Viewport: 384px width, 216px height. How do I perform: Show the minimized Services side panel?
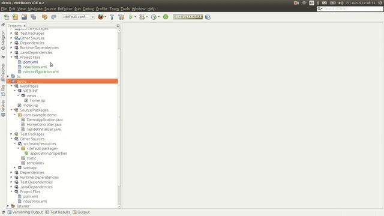3,108
